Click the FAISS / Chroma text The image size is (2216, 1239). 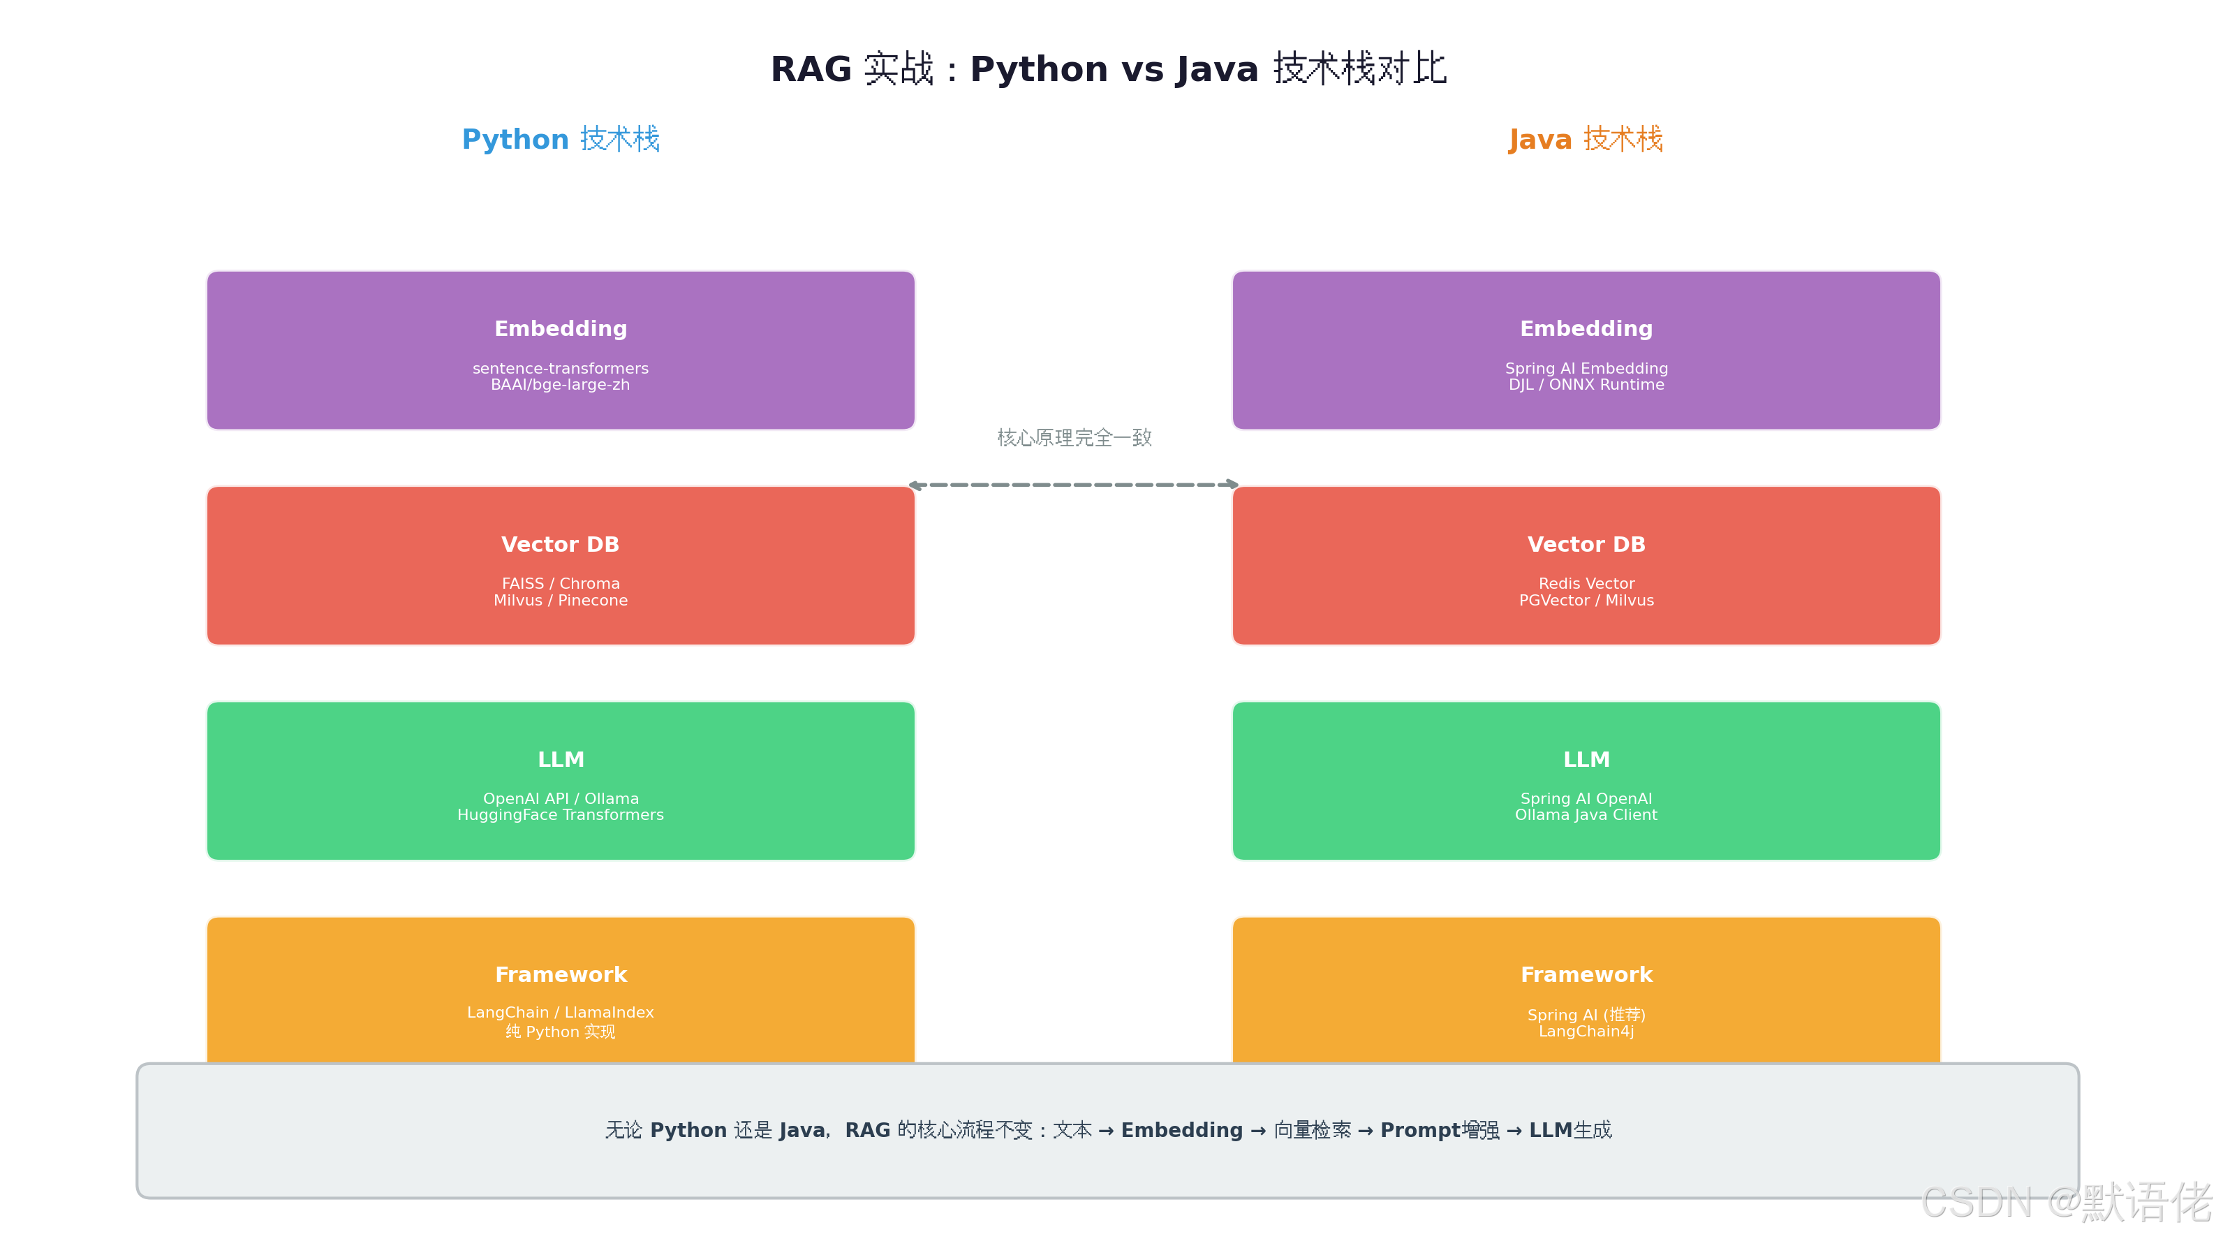(560, 583)
